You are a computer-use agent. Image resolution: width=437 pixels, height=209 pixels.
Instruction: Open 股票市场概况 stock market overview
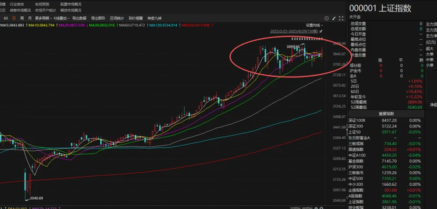point(71,4)
